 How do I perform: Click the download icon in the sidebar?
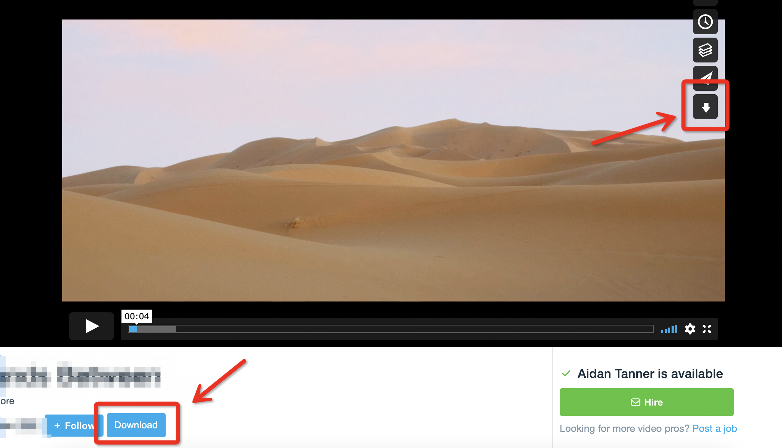[704, 106]
